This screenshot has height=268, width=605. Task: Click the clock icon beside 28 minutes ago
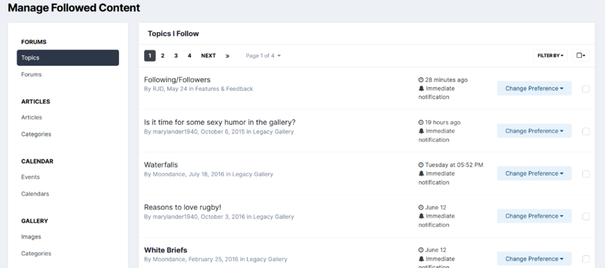tap(421, 80)
